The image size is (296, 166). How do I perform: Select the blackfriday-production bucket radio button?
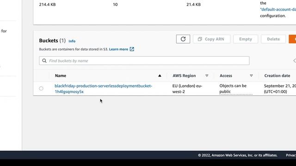click(41, 88)
